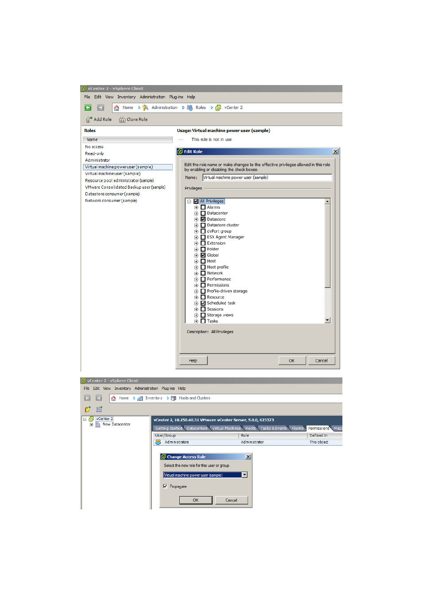Uncheck the Scheduled task privilege checkbox
The height and width of the screenshot is (598, 423).
coord(203,303)
